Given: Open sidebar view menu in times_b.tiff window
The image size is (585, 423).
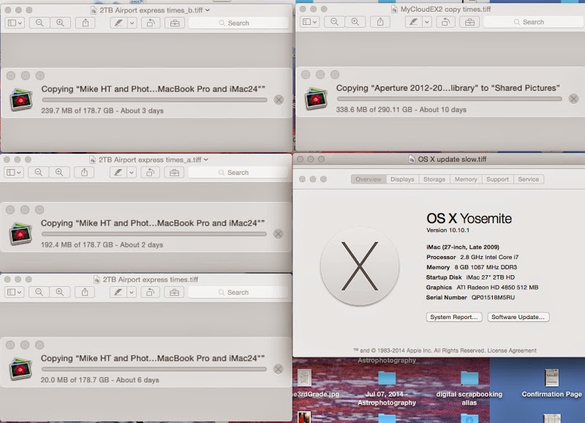Looking at the screenshot, I should [15, 23].
